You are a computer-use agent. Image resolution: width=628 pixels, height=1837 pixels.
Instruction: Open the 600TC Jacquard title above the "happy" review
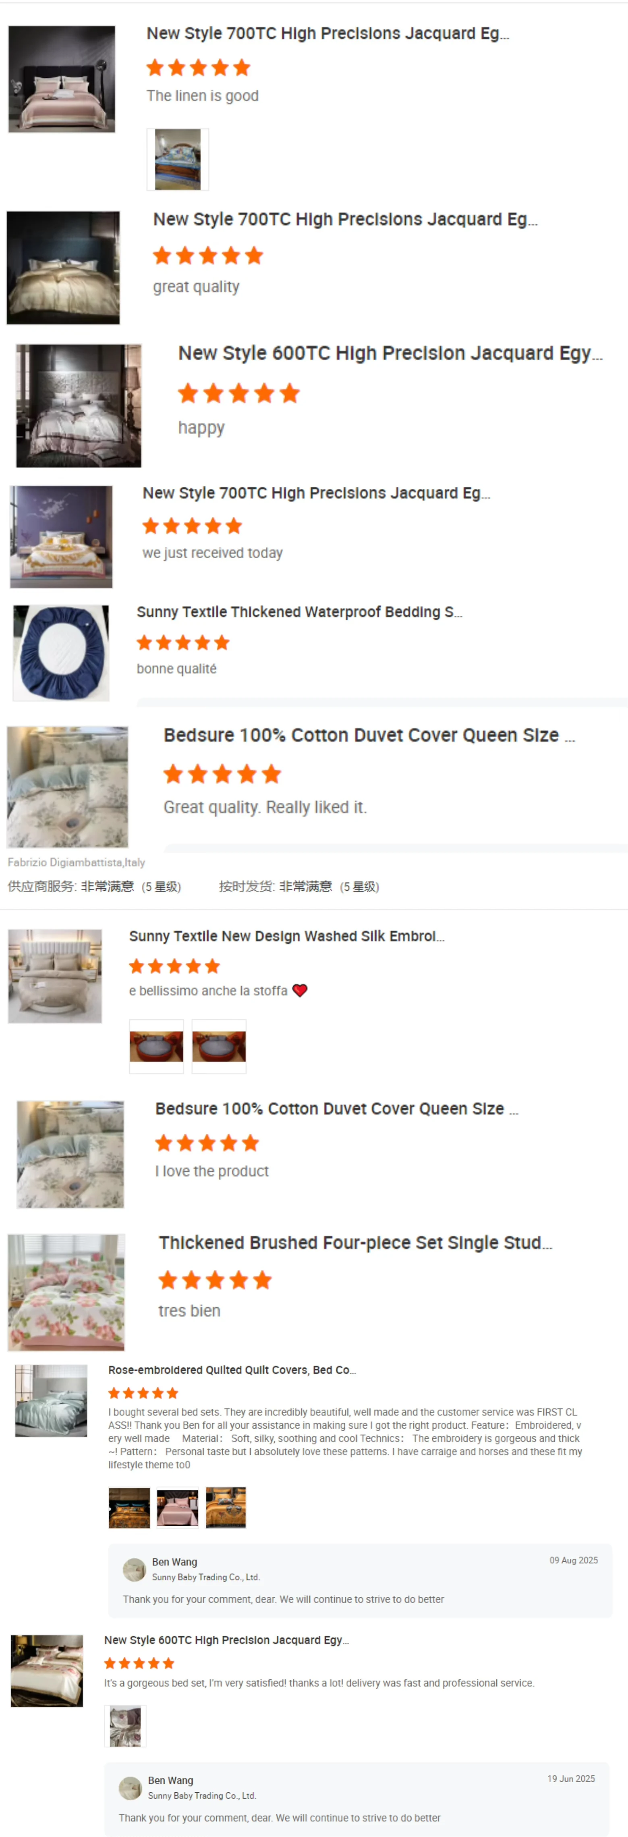(x=390, y=353)
